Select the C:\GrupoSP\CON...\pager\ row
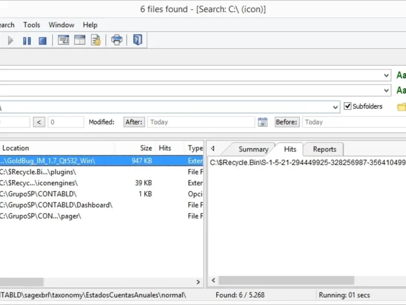 pos(101,216)
